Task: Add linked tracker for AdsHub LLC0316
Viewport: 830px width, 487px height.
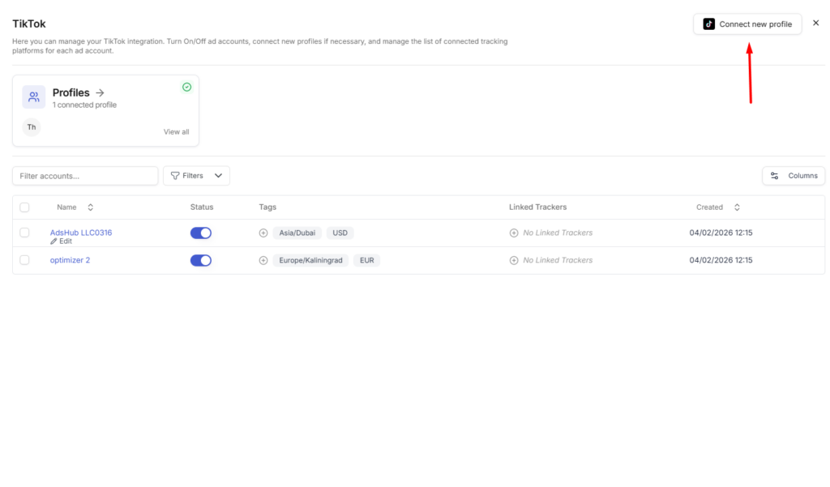Action: (514, 233)
